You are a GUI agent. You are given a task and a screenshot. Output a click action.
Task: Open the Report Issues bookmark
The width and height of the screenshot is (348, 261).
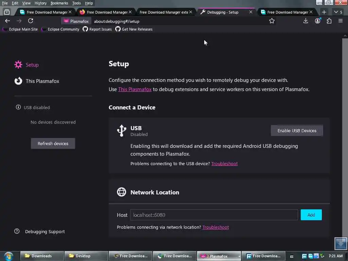pos(97,29)
